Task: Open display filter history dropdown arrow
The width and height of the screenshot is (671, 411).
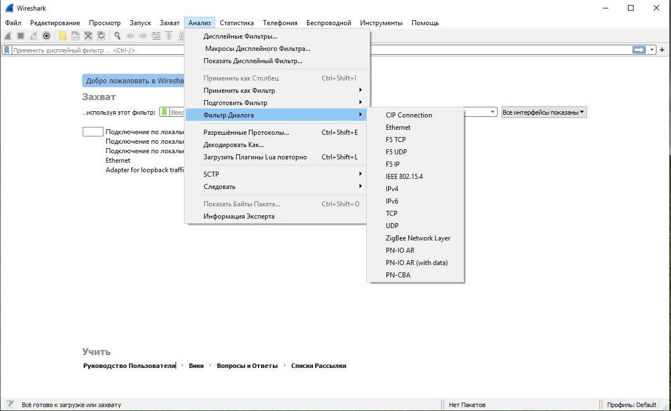Action: (x=652, y=50)
